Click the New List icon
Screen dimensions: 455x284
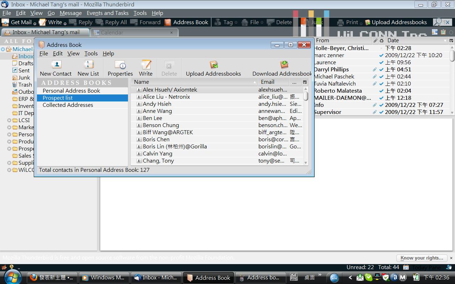click(88, 65)
